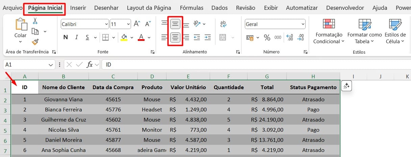Apply Percent Style number format
Viewport: 411px width, 157px height.
(267, 37)
